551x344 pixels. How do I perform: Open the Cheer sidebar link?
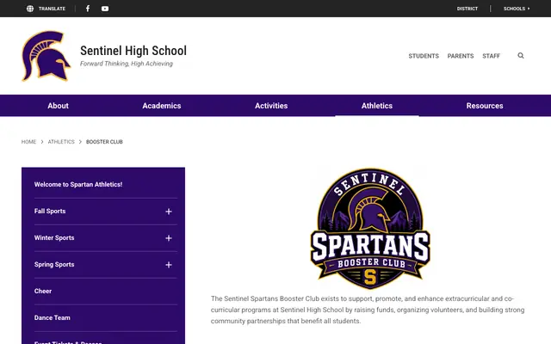(43, 291)
